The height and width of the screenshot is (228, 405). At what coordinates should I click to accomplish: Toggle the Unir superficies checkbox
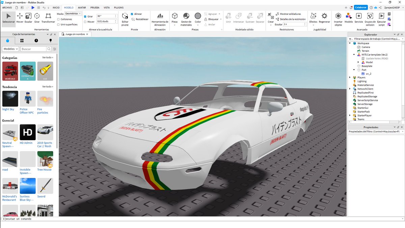click(58, 24)
